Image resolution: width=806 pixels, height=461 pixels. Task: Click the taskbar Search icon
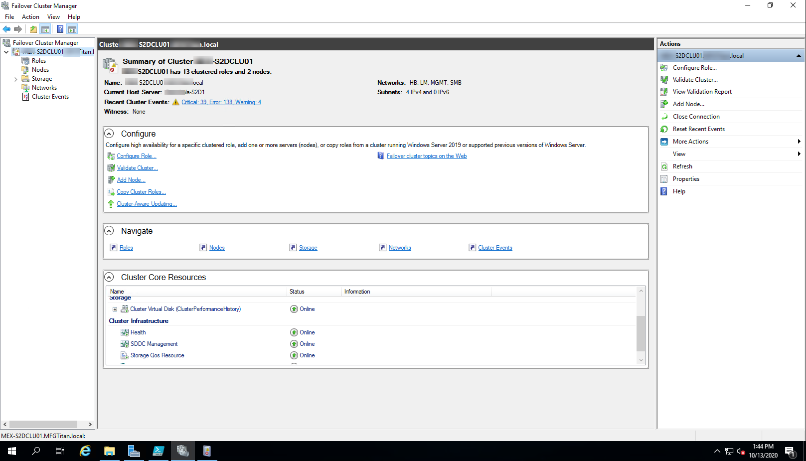[36, 451]
